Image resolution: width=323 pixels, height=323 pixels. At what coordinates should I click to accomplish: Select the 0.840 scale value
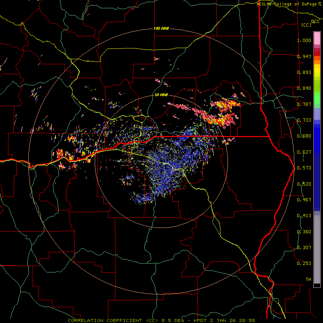(x=304, y=88)
